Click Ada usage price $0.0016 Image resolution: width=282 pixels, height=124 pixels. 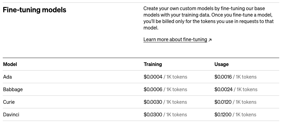[x=223, y=77]
